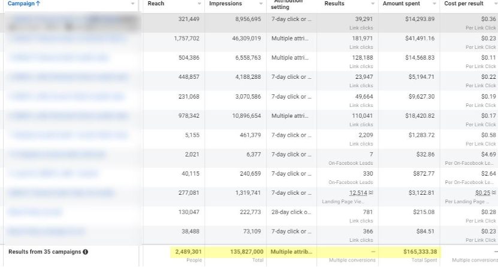Expand the Impressions column options arrow
498x267 pixels.
coord(261,4)
